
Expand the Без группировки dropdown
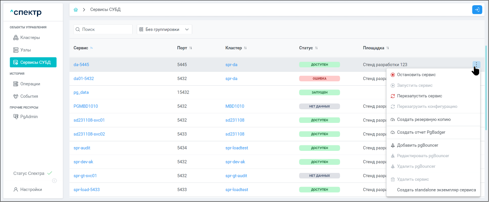tap(164, 29)
